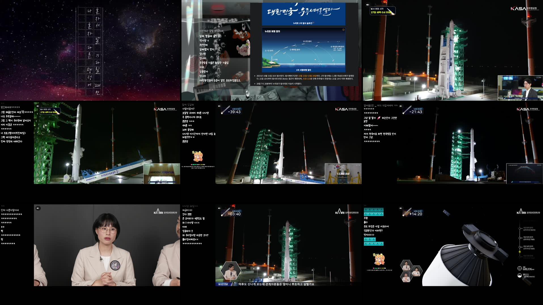Mute the speaker icon beside 발사 예정 시각
The width and height of the screenshot is (543, 305).
[x=367, y=5]
